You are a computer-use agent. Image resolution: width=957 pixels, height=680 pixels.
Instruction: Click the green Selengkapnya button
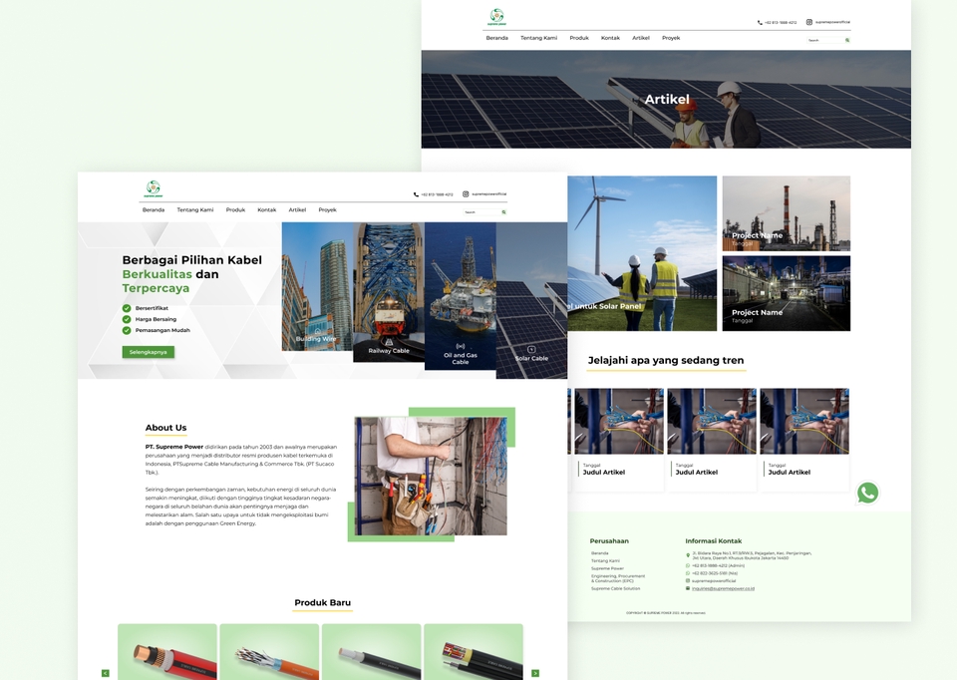pyautogui.click(x=149, y=352)
